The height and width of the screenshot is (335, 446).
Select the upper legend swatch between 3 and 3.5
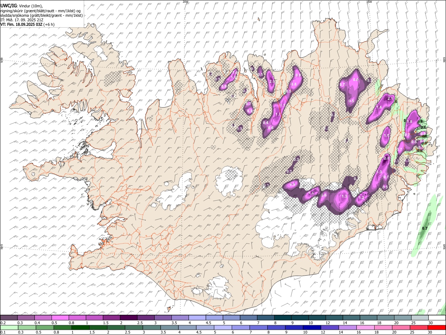click(x=162, y=318)
